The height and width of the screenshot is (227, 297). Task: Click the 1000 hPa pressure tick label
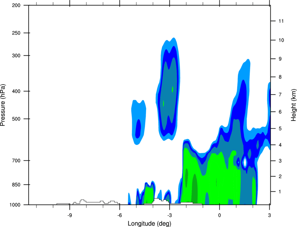pos(15,205)
